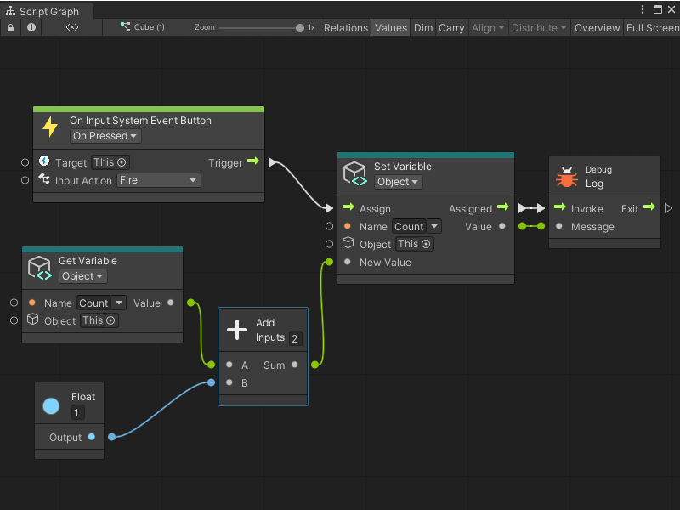The height and width of the screenshot is (510, 680).
Task: Open the Count name dropdown on Set Variable
Action: pos(416,226)
